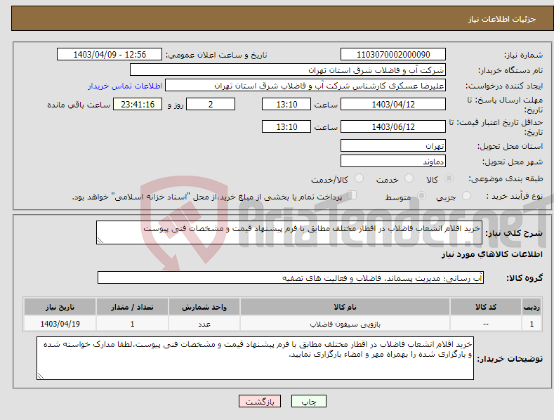
Task: Click the resize handle of the شرح کلی نیاز textarea
Action: click(100, 240)
